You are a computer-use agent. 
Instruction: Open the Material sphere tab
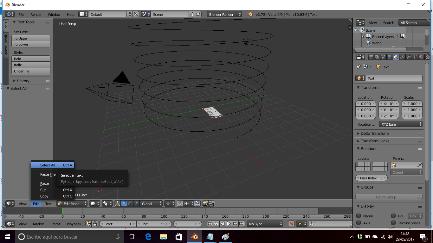click(421, 57)
